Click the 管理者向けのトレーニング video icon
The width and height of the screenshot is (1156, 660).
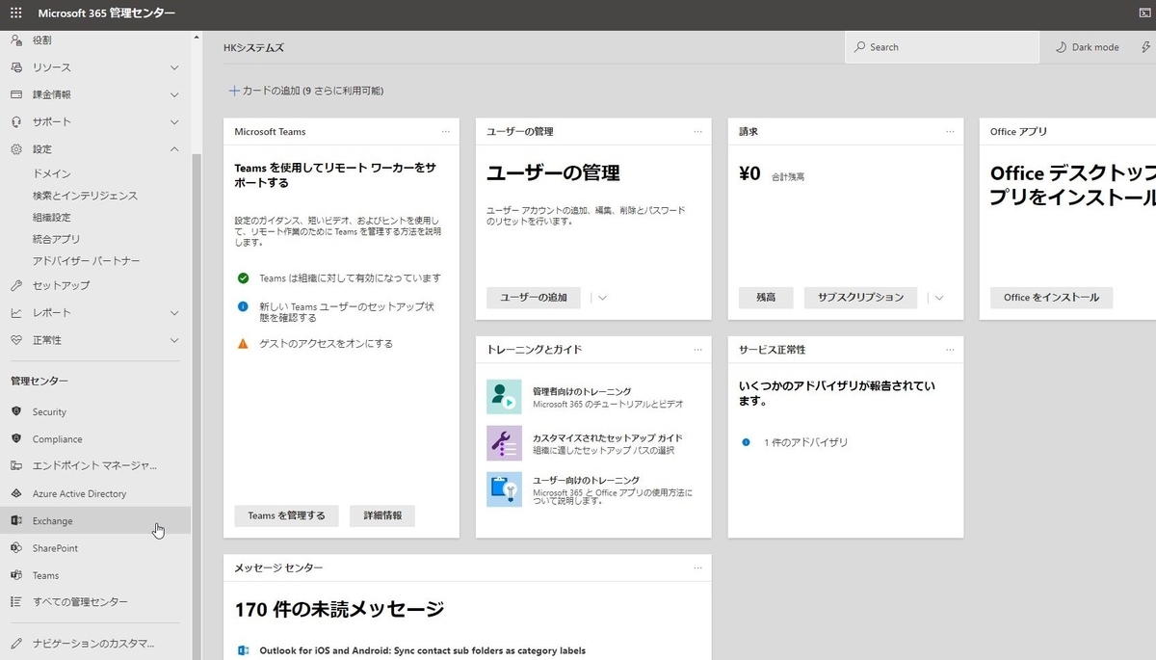click(504, 397)
